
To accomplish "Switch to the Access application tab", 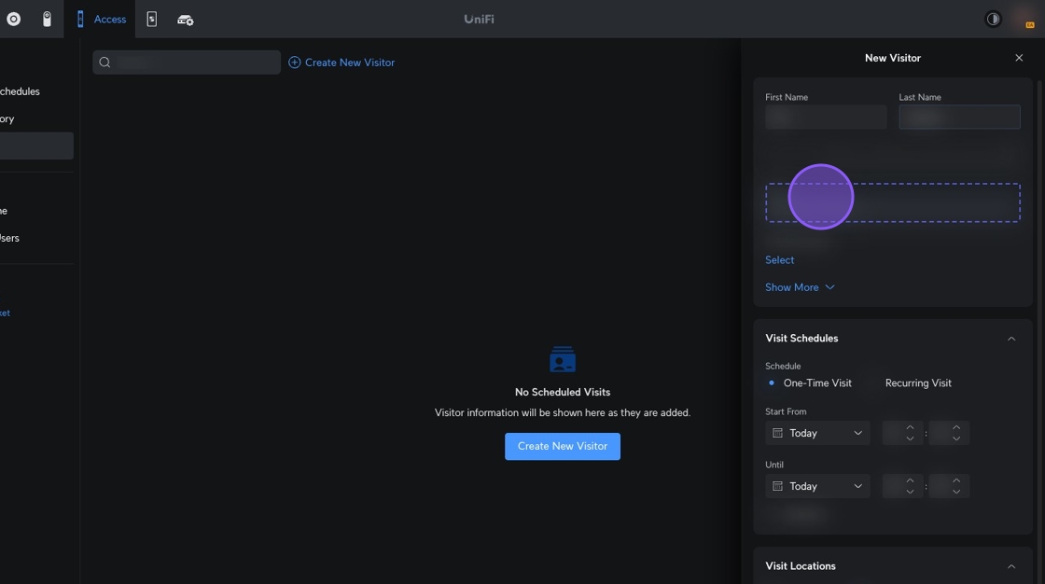I will [101, 20].
